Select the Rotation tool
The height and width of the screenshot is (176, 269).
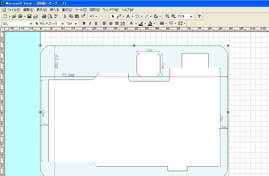(x=156, y=16)
